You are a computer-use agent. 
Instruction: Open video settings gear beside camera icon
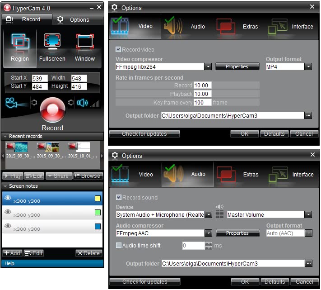[x=34, y=102]
